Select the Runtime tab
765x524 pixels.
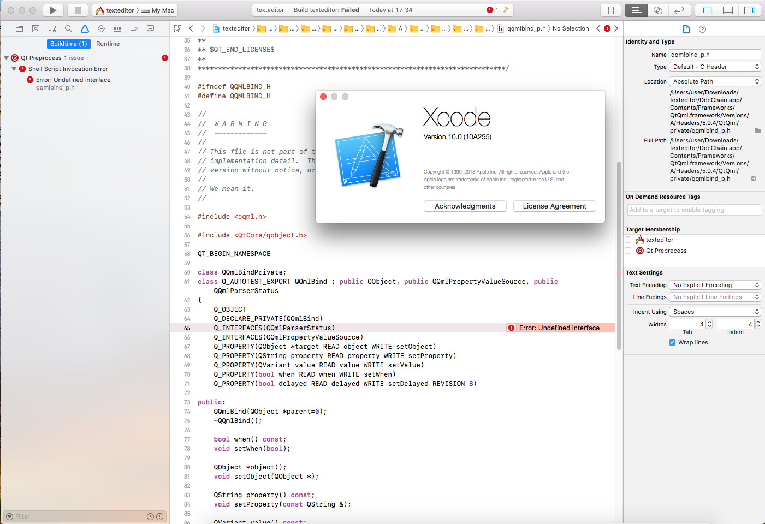coord(108,44)
